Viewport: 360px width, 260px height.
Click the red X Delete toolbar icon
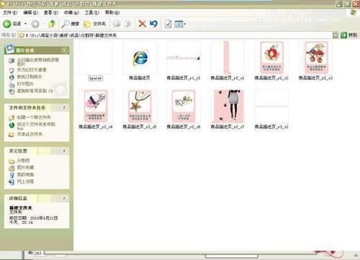pos(143,24)
